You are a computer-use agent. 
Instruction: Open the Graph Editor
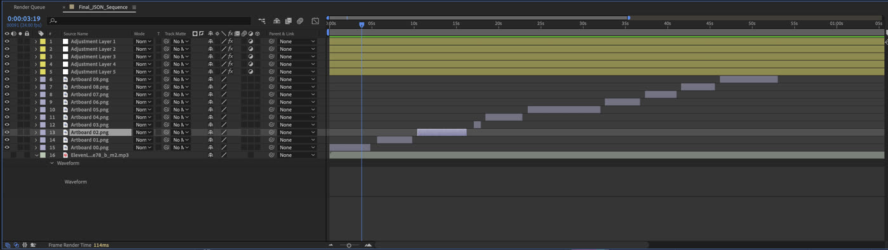click(315, 21)
